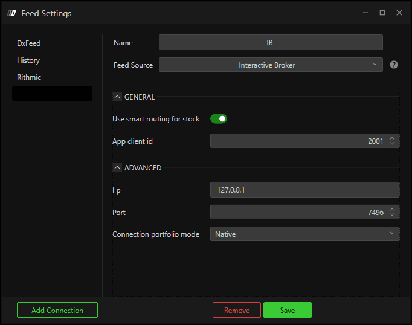Click the 'Connection portfolio mode' label

pyautogui.click(x=156, y=234)
